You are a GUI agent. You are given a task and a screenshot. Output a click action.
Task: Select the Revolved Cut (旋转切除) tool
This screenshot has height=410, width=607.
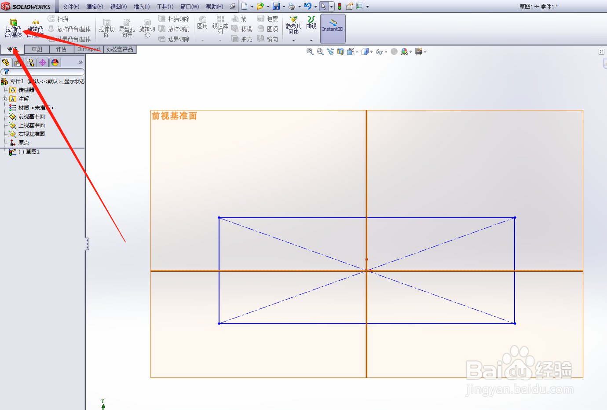(147, 28)
